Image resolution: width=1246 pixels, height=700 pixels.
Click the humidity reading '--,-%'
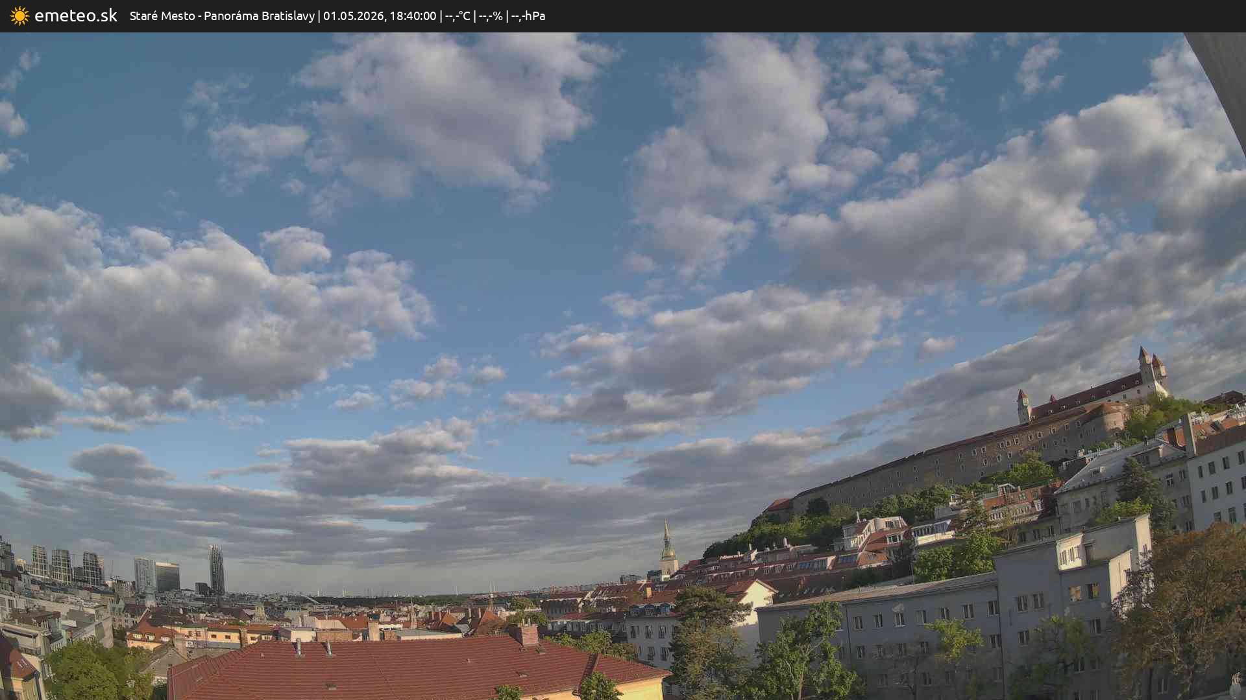(x=491, y=16)
